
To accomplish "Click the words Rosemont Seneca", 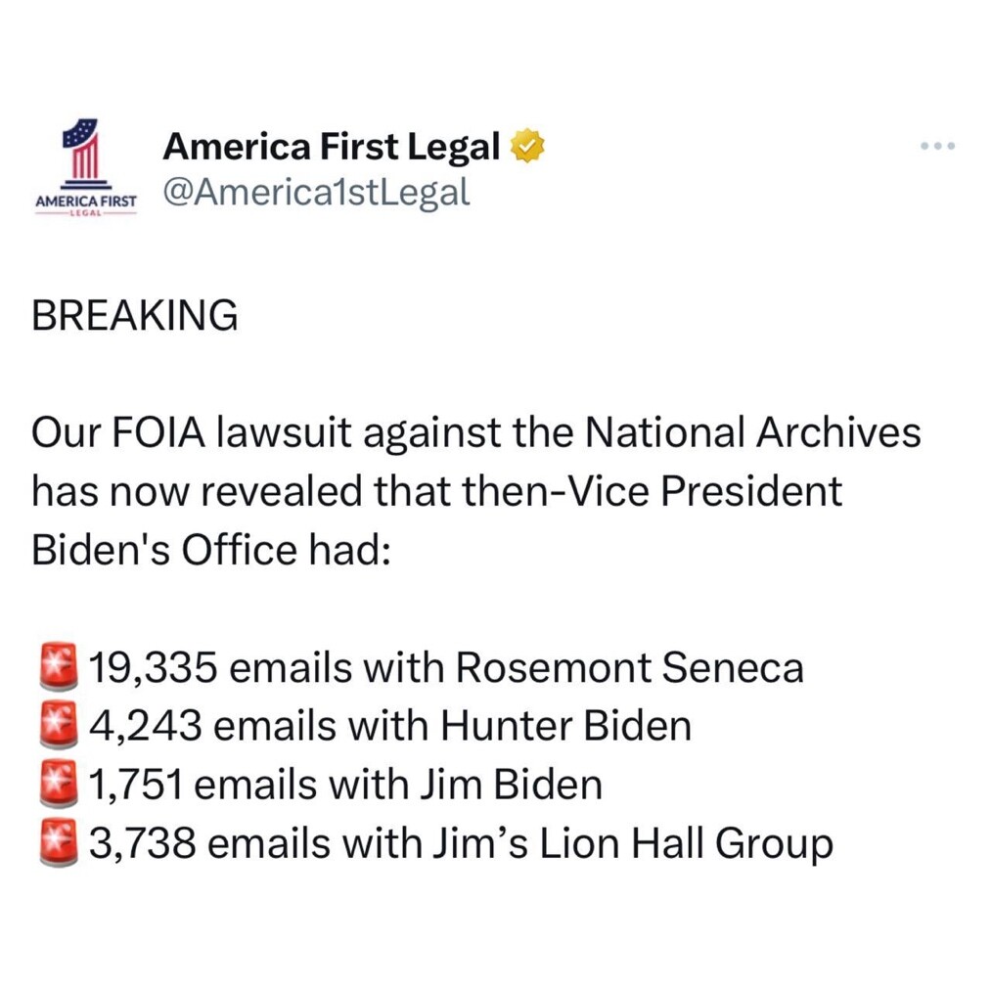I will pos(629,667).
